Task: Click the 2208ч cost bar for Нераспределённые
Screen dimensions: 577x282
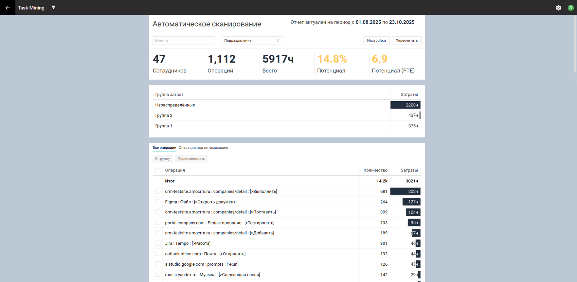Action: point(405,105)
